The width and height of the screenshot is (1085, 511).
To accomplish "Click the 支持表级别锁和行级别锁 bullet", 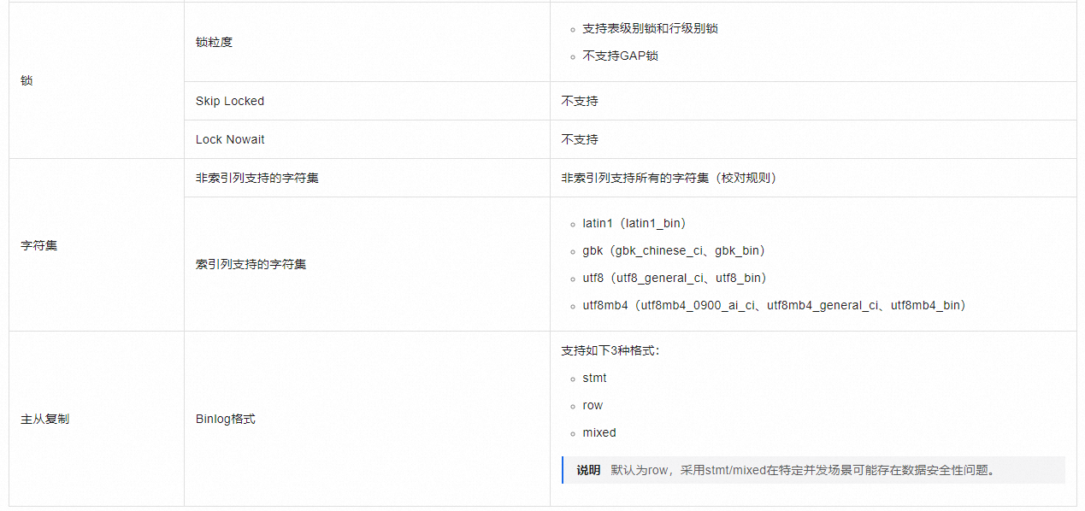I will [x=650, y=28].
